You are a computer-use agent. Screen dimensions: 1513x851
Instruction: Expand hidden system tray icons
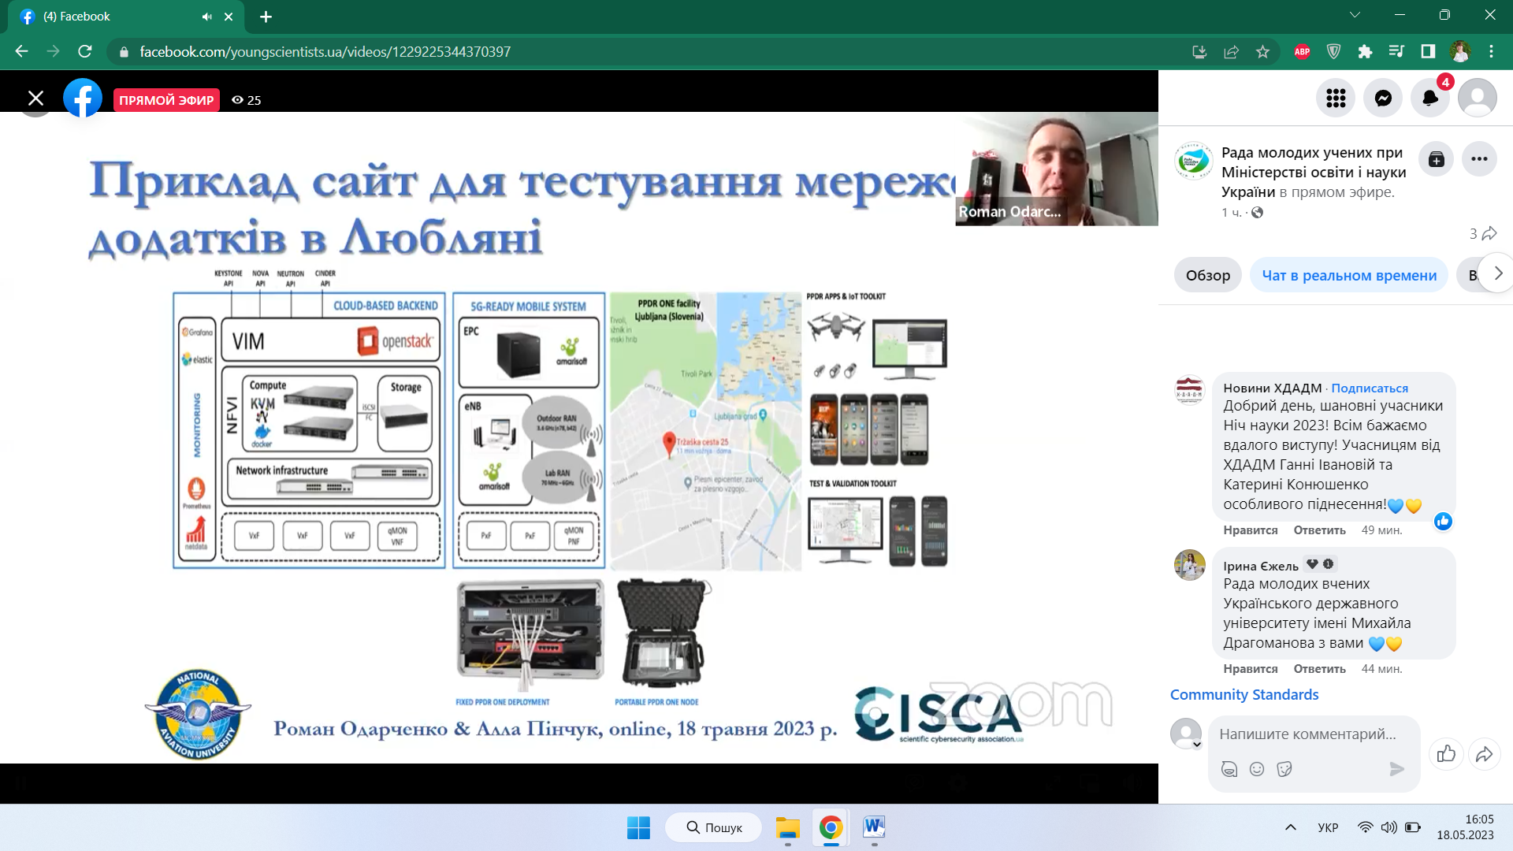click(x=1290, y=827)
